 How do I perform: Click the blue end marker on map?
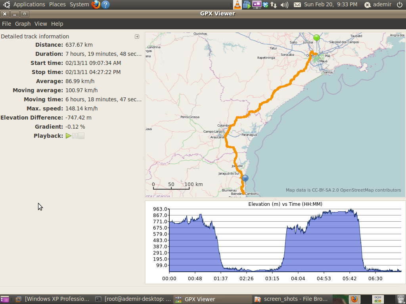[245, 178]
